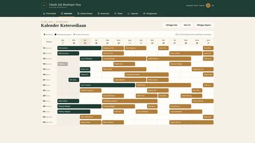255x143 pixels.
Task: Select Andreas Wijaya booking in room 206
Action: [x=119, y=106]
